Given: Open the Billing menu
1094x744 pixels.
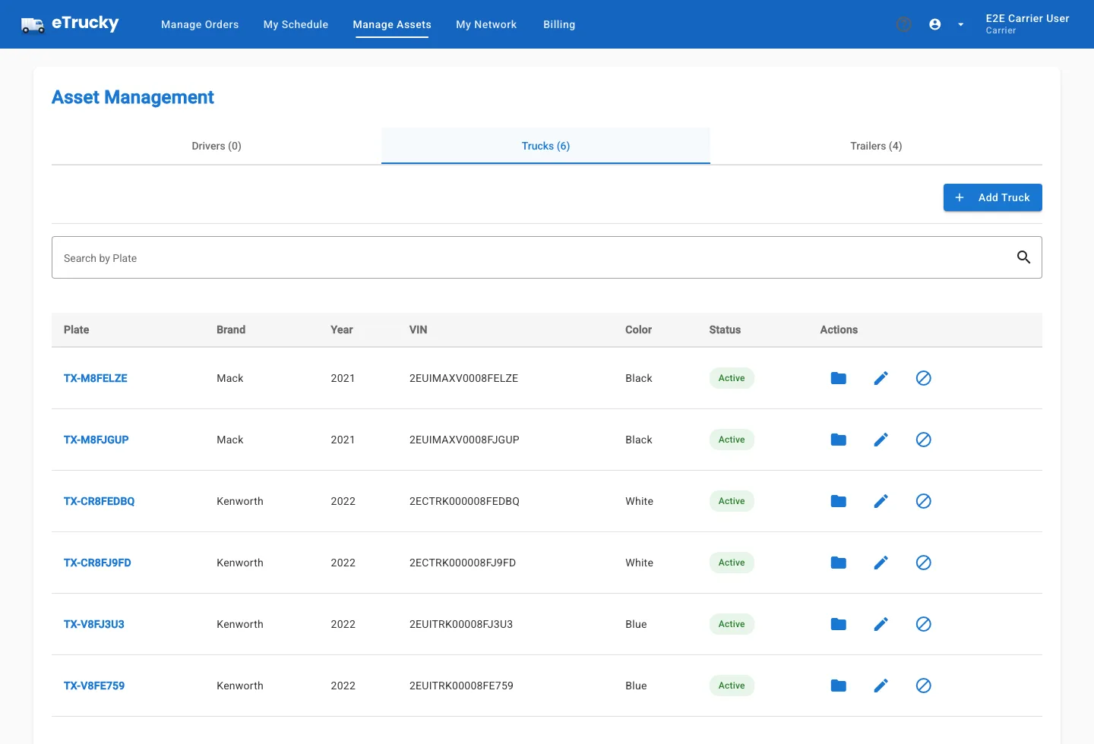Looking at the screenshot, I should 559,24.
